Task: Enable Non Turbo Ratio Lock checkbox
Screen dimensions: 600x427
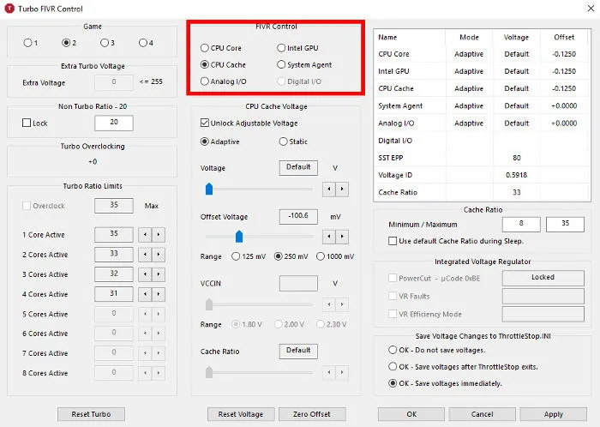Action: (27, 123)
